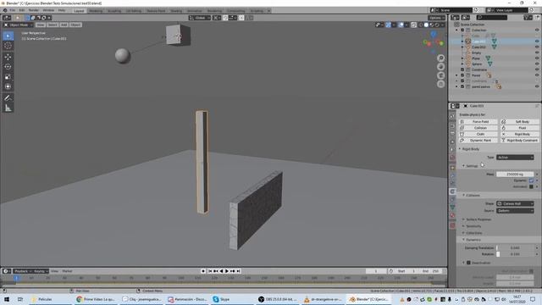Image resolution: width=542 pixels, height=305 pixels.
Task: Click the Force Field physics button
Action: (x=478, y=122)
